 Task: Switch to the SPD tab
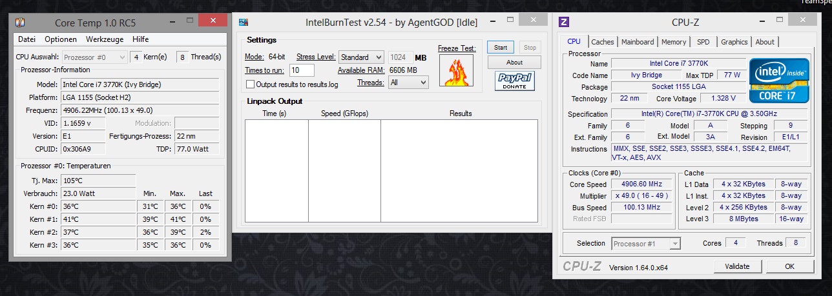(x=703, y=42)
